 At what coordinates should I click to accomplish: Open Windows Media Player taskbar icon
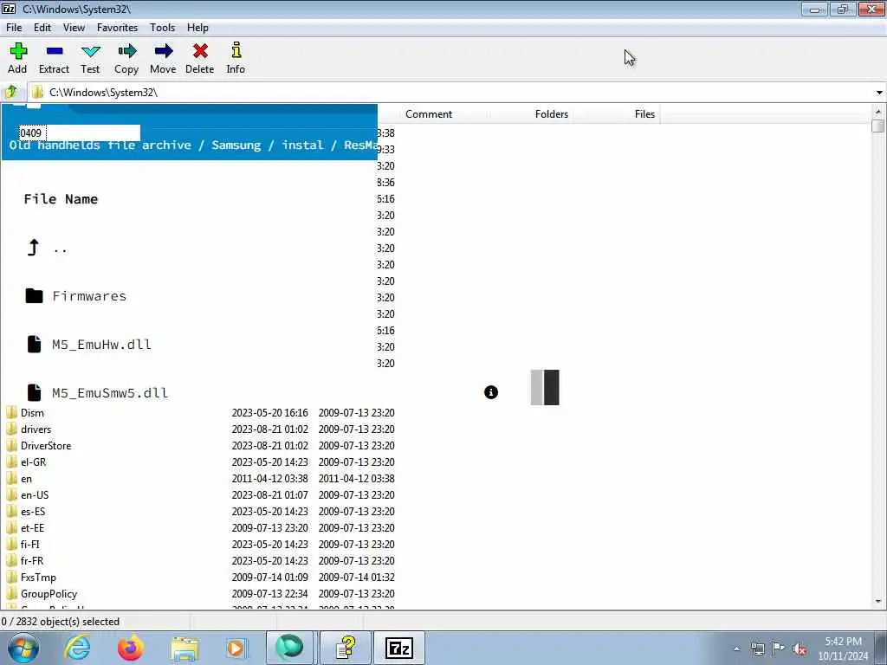(x=236, y=649)
